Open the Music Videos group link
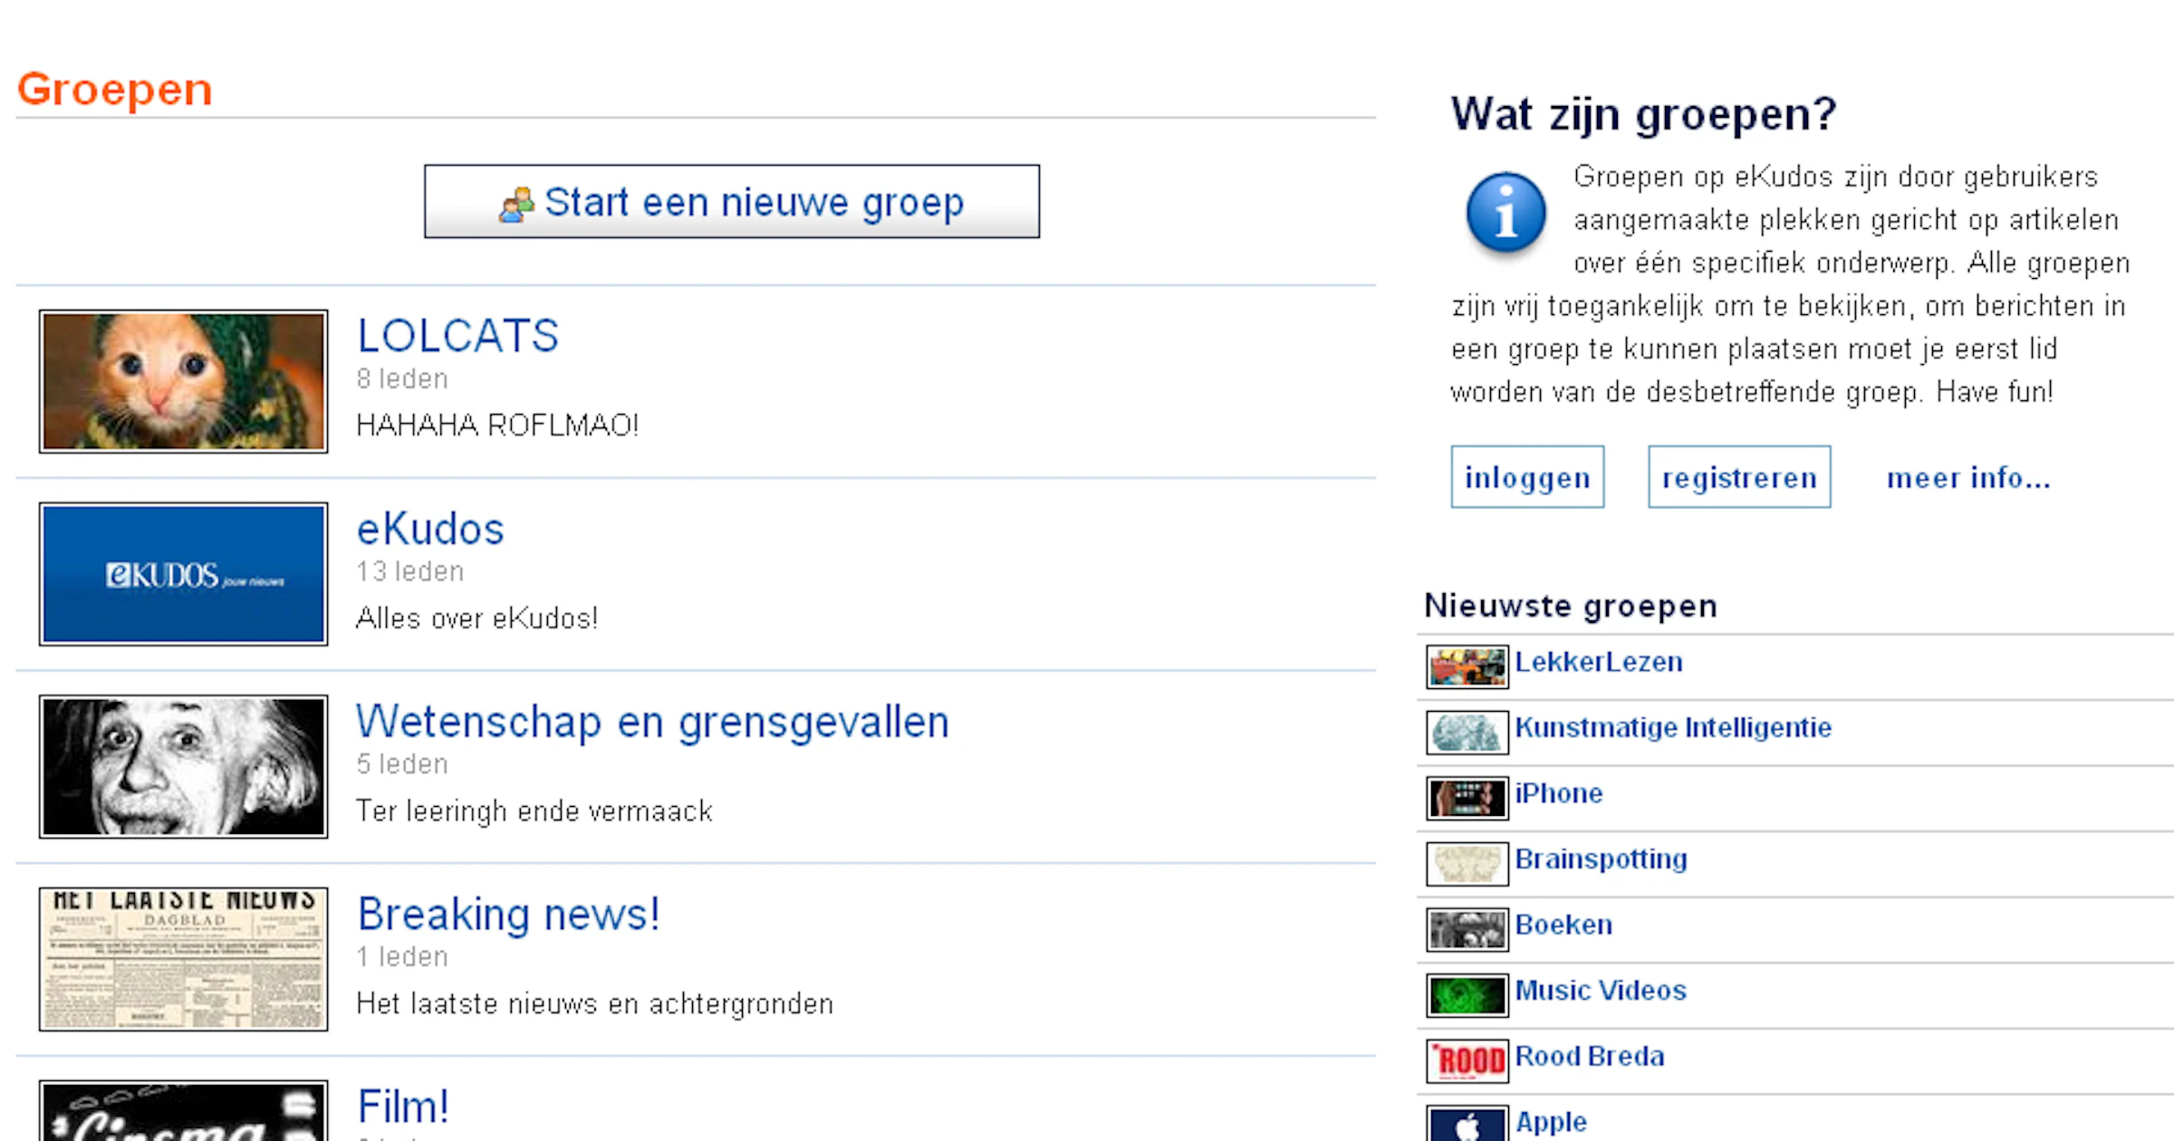 pyautogui.click(x=1601, y=991)
